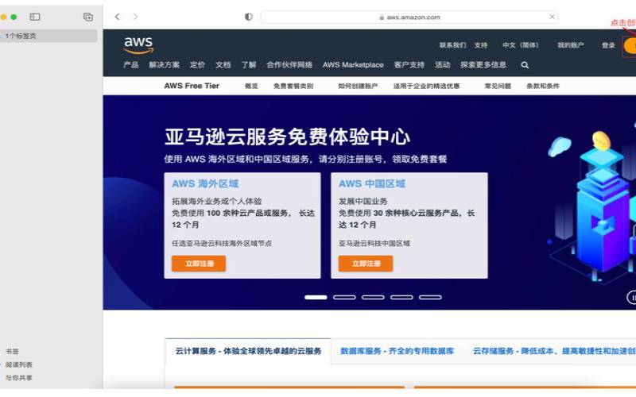Switch to 云存储服务 tab
This screenshot has height=397, width=636.
(x=554, y=351)
